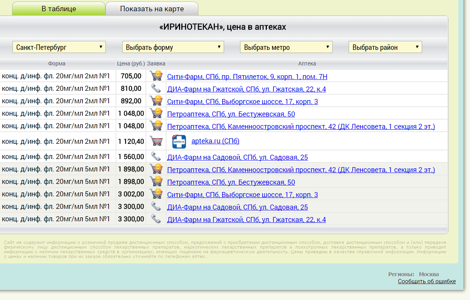Click the 1 560,00 price cell
The height and width of the screenshot is (300, 470).
coord(131,157)
